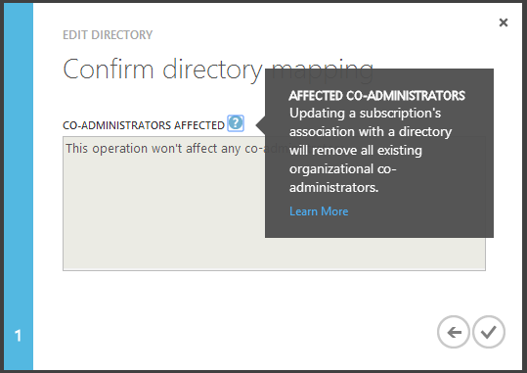Viewport: 527px width, 373px height.
Task: Click the 'Confirm directory mapping' heading
Action: 218,70
